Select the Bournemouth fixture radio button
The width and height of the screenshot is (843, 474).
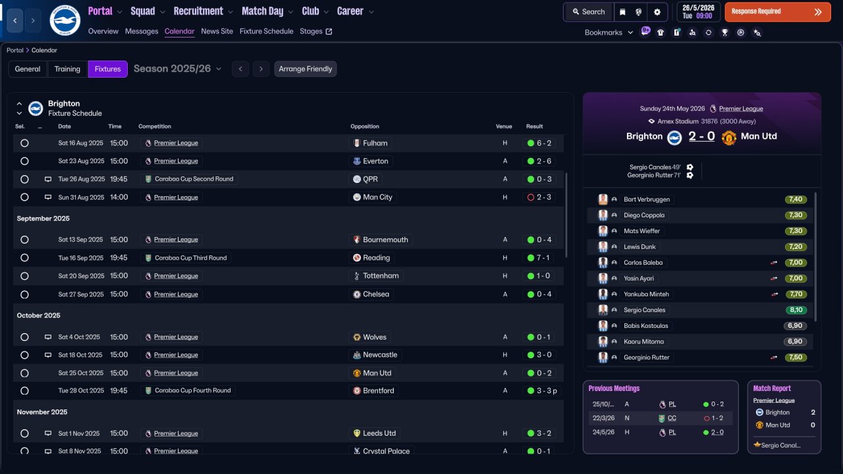[24, 240]
